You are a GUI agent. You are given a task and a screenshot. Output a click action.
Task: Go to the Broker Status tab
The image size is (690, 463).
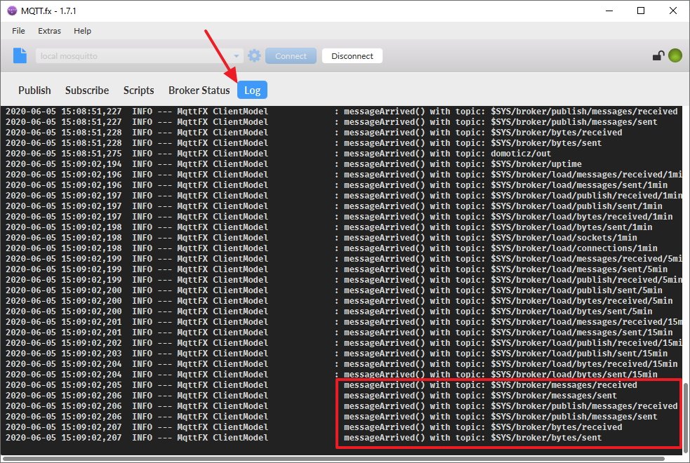coord(199,90)
